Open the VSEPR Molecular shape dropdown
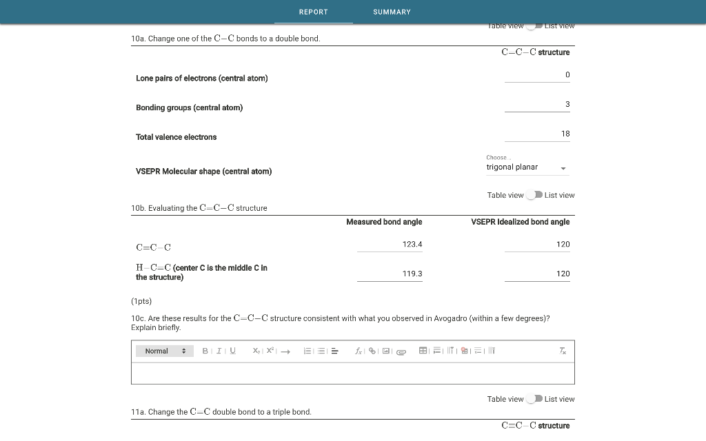This screenshot has width=706, height=441. 563,167
